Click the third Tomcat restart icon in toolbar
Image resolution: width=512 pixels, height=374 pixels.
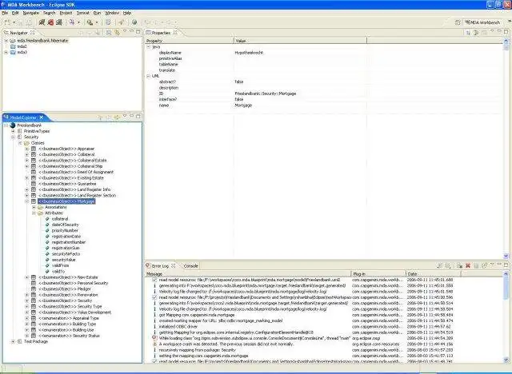point(59,22)
